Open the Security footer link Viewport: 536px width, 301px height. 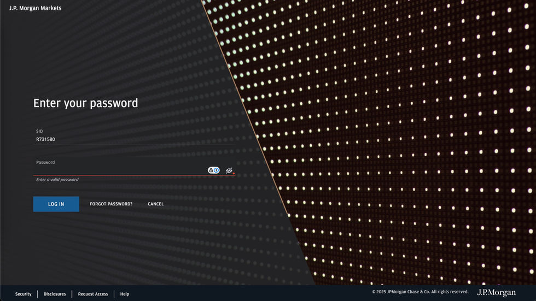[23, 294]
